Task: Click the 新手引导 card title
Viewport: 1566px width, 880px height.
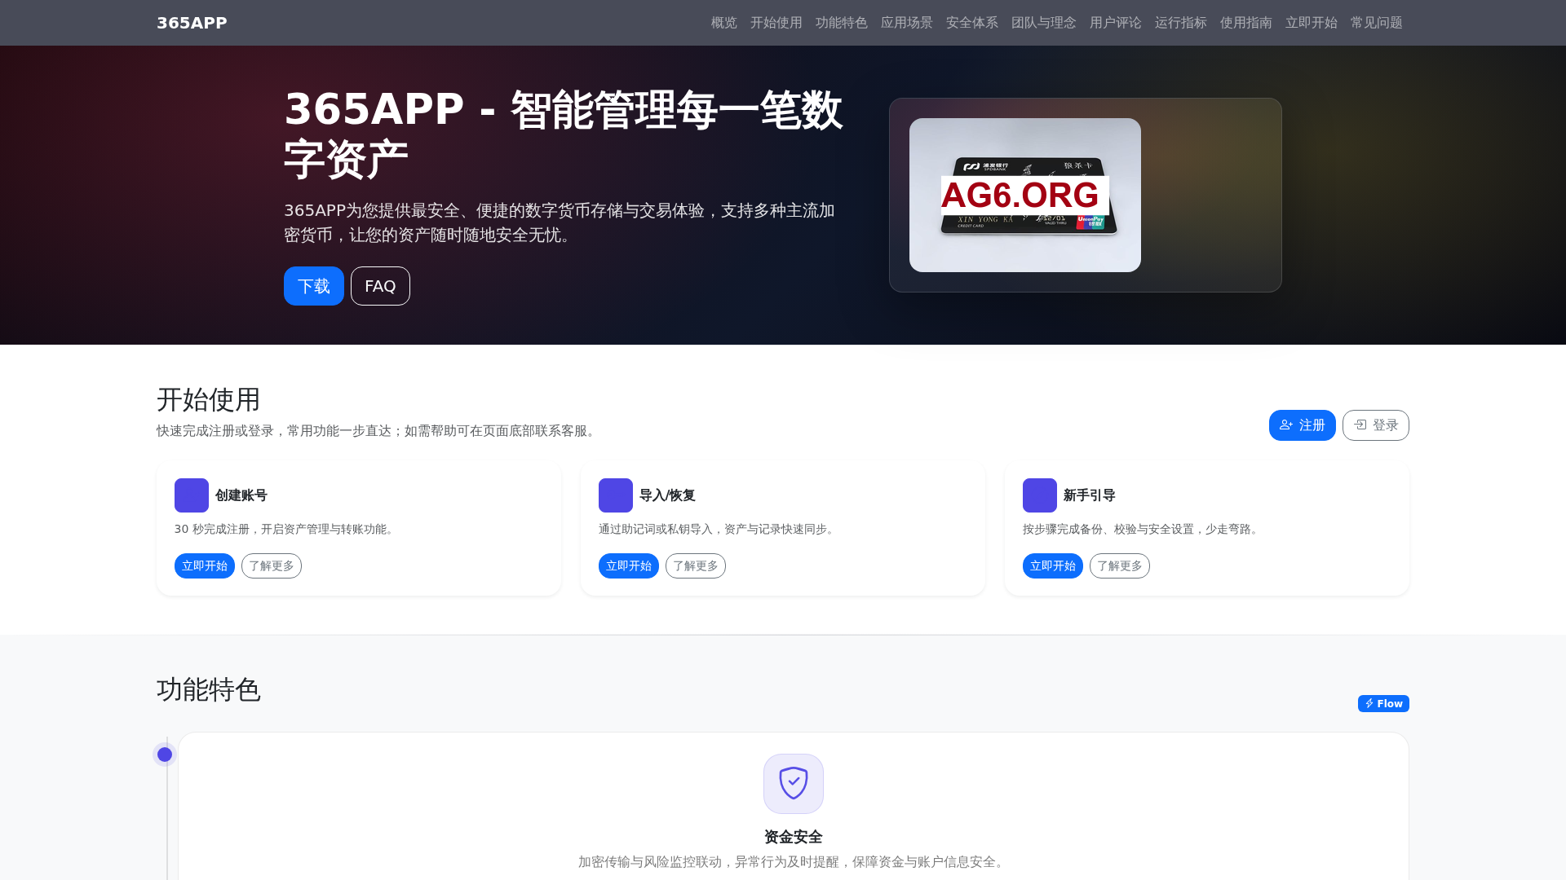Action: coord(1090,495)
